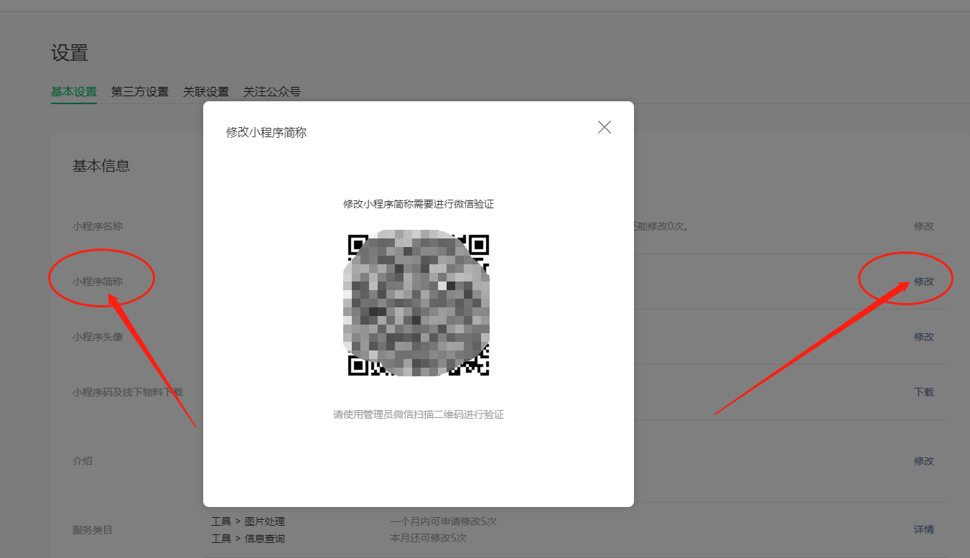970x558 pixels.
Task: Click the 小程序头像 label
Action: click(98, 337)
